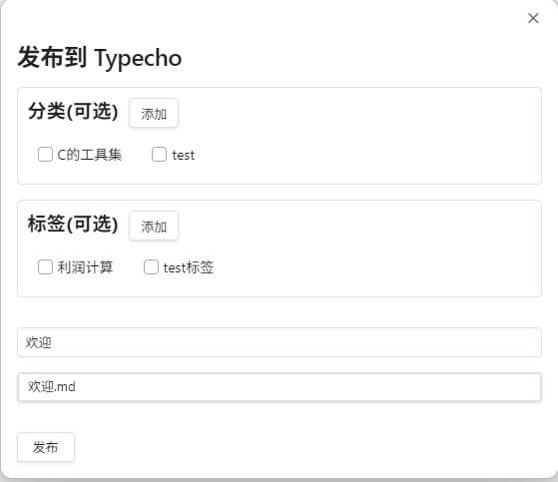Enable the test标签 tag checkbox
The image size is (558, 482).
[x=151, y=267]
